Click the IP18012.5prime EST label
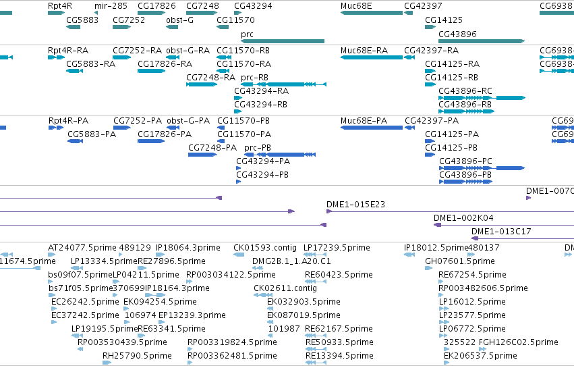574x366 pixels. coord(436,248)
